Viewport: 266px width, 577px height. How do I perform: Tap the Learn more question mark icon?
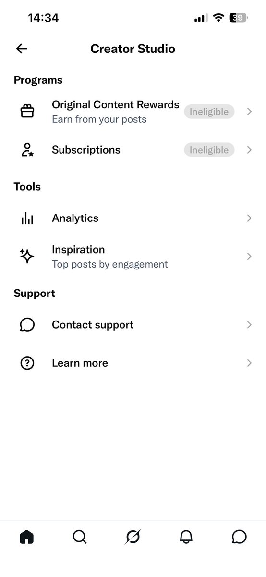pyautogui.click(x=27, y=363)
